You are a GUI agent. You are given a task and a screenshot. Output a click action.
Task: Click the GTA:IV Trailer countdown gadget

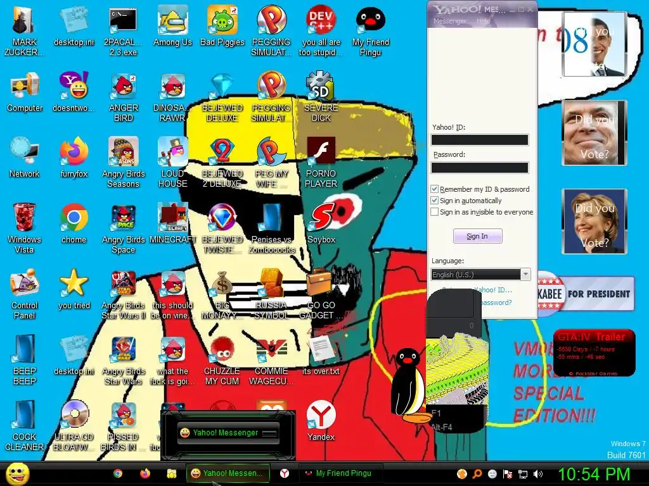[x=594, y=353]
